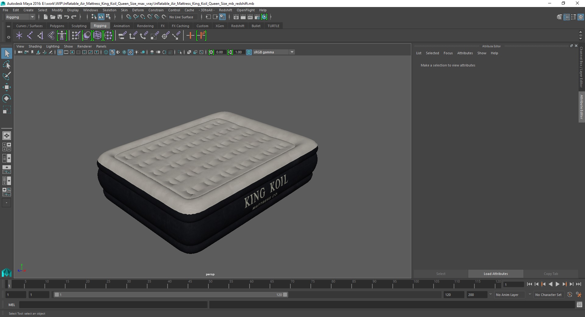Open Focus menu in Attribute Editor

[x=448, y=53]
